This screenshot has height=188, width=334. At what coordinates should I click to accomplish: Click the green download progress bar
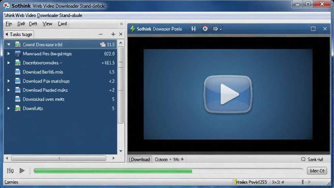(x=168, y=171)
